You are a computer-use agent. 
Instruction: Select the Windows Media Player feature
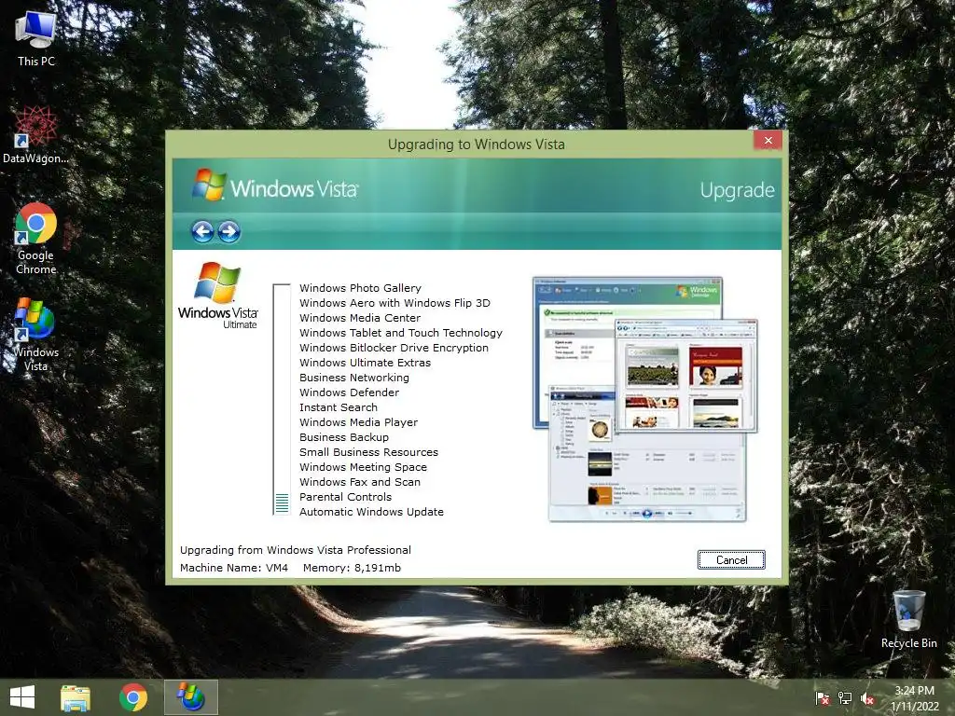coord(358,422)
